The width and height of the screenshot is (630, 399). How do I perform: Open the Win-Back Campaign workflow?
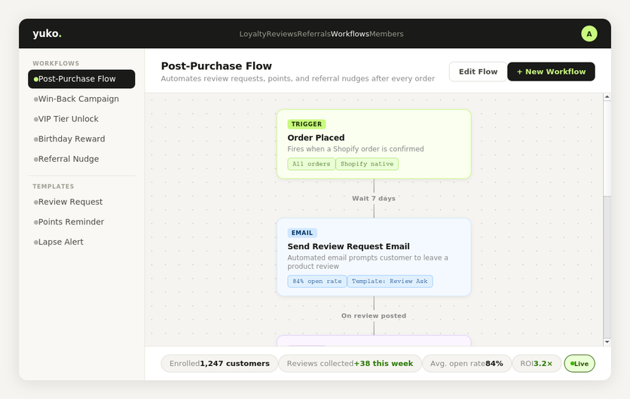(x=81, y=99)
